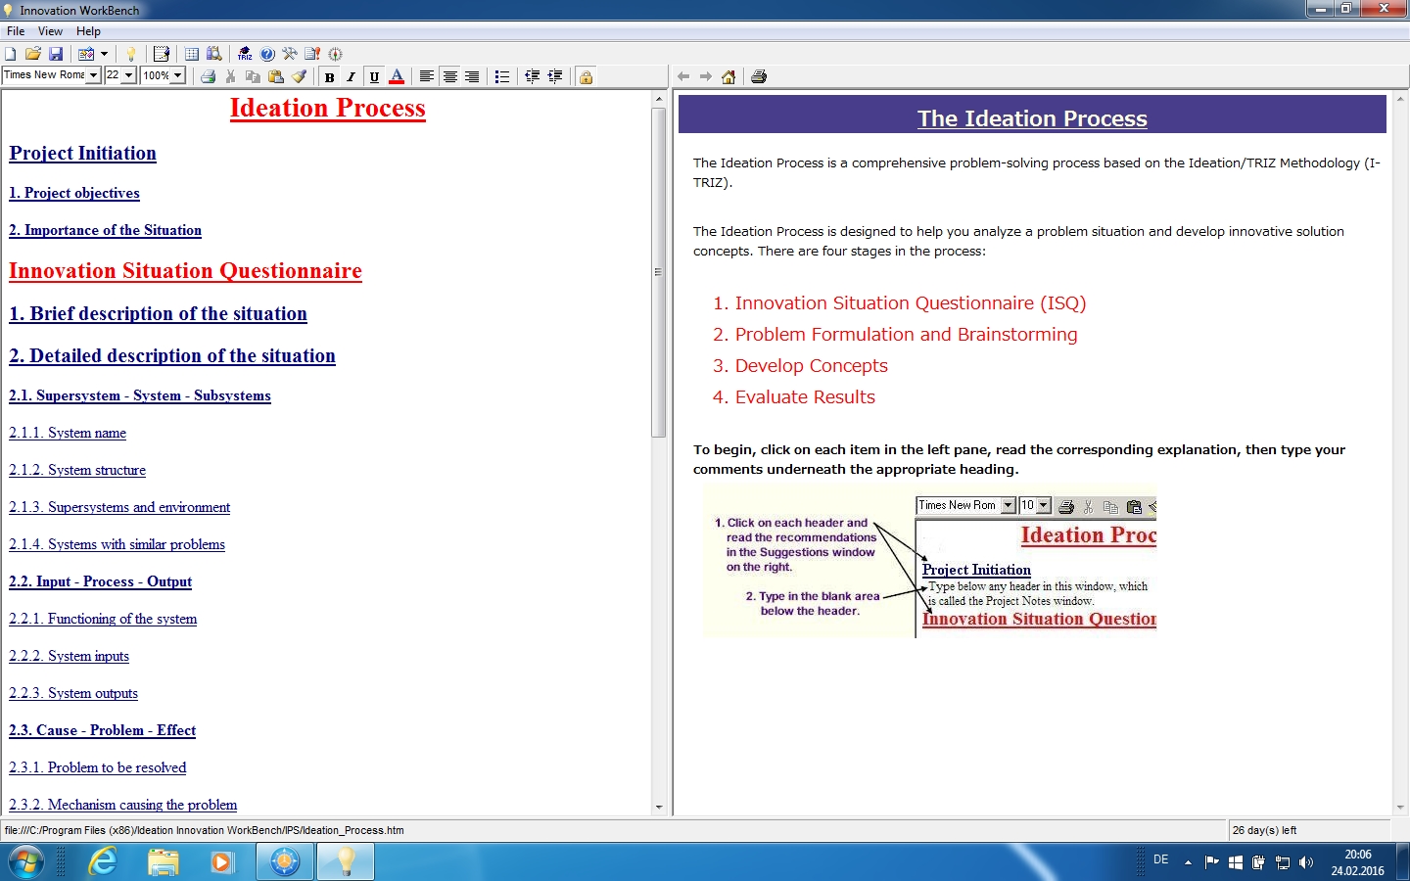
Task: Save the project with floppy disk icon
Action: point(56,54)
